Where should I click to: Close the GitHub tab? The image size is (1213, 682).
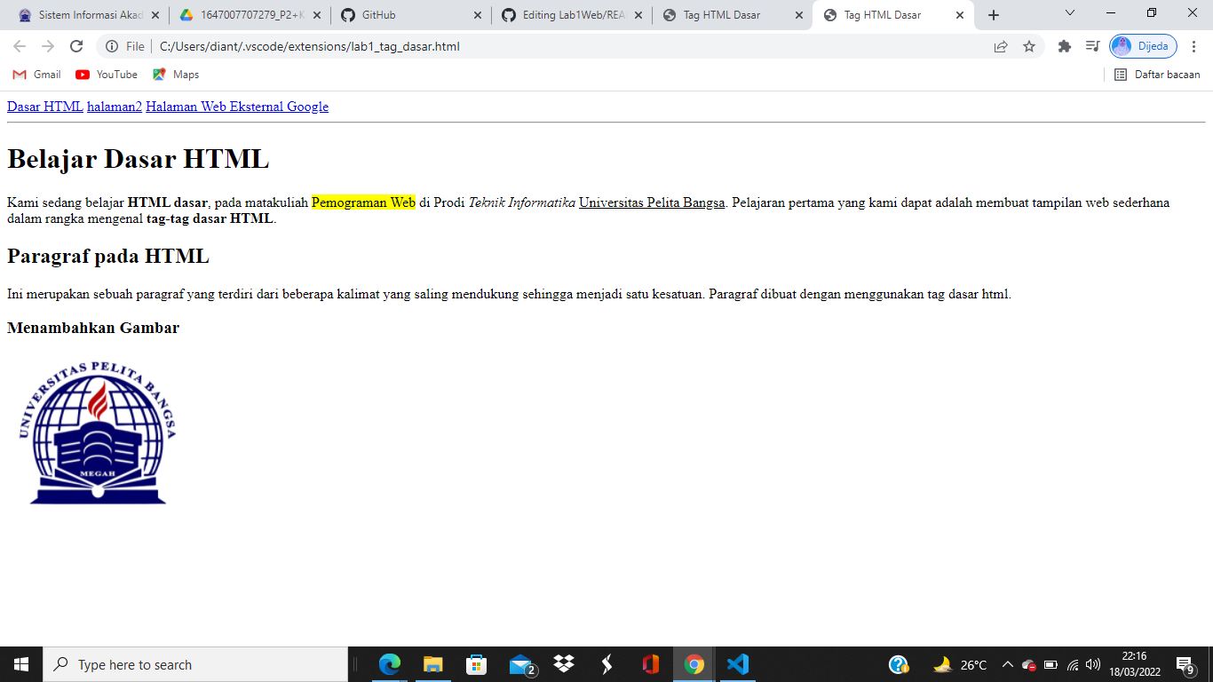coord(478,15)
